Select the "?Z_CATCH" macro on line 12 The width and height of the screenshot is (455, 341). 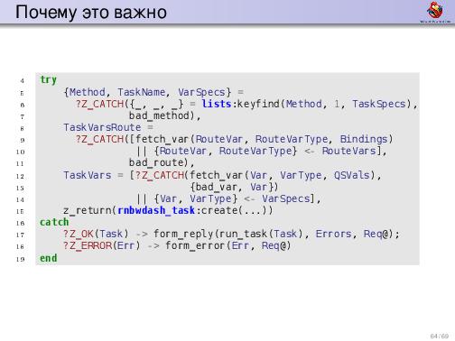(160, 175)
